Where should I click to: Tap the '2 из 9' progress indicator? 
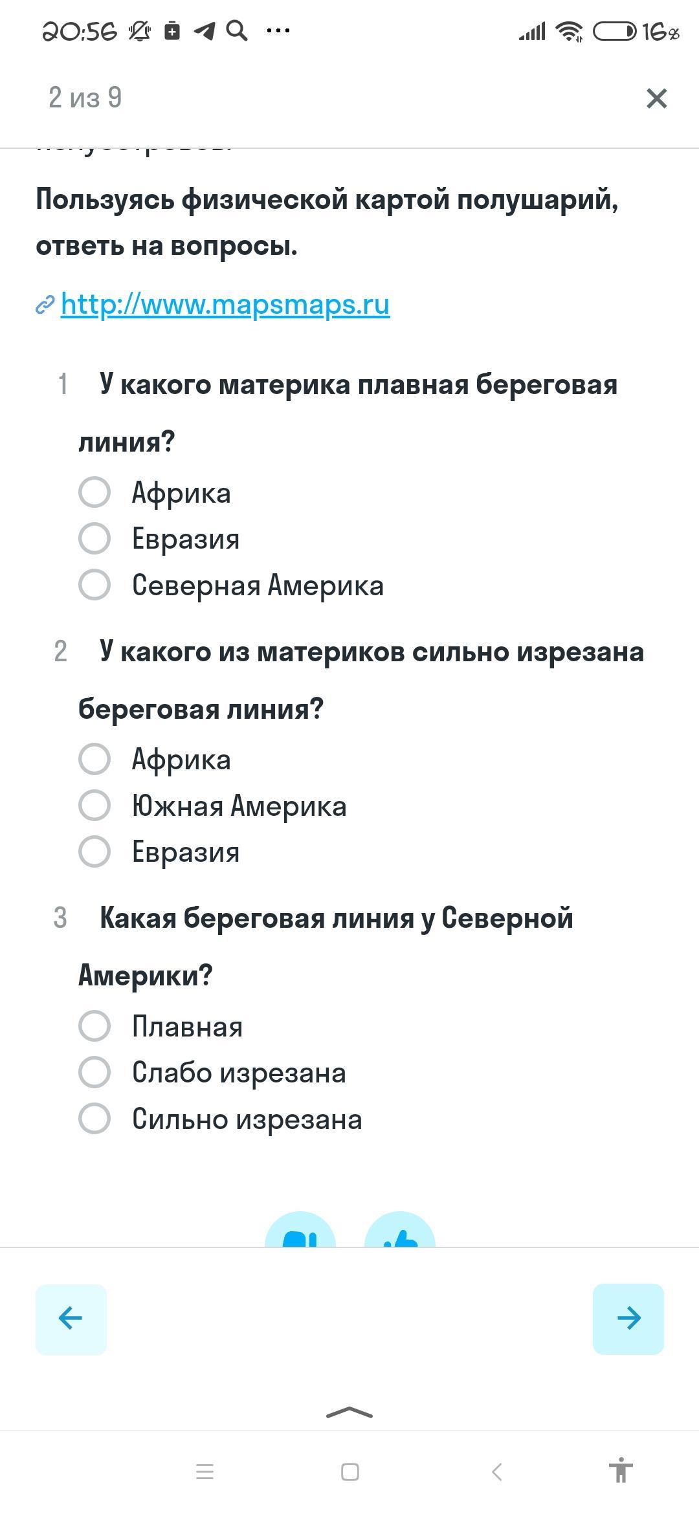pyautogui.click(x=85, y=98)
